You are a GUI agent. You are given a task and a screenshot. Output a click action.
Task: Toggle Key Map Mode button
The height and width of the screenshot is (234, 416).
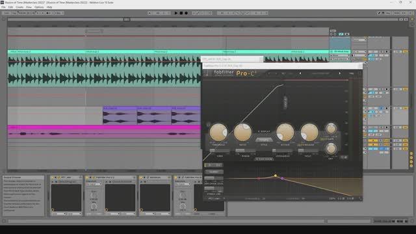coord(388,13)
